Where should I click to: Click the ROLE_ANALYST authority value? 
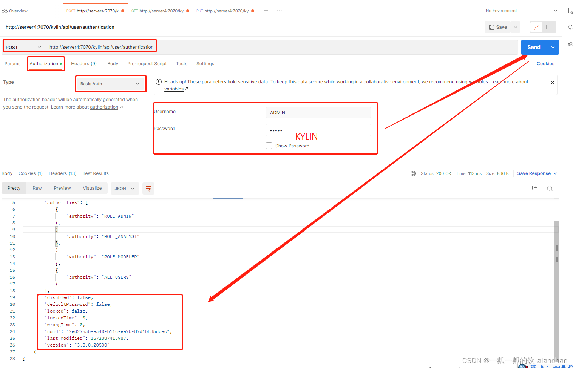pos(120,236)
